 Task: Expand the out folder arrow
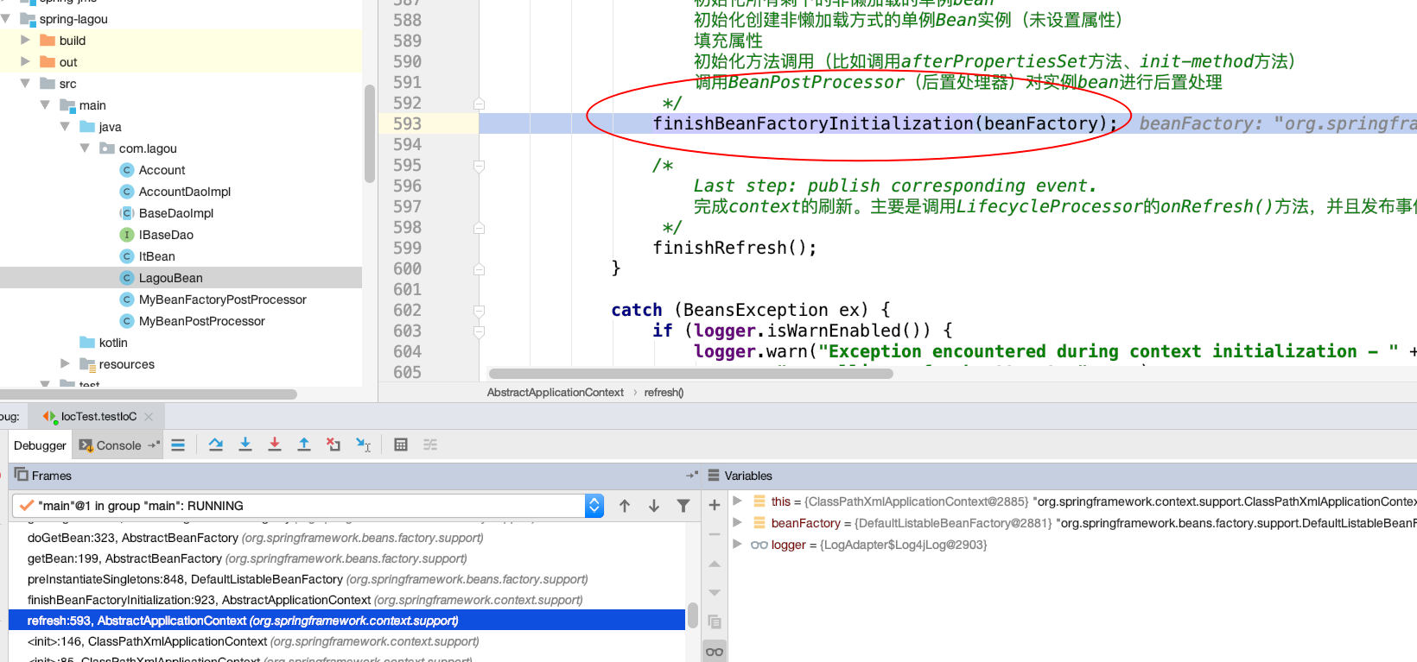(x=25, y=61)
